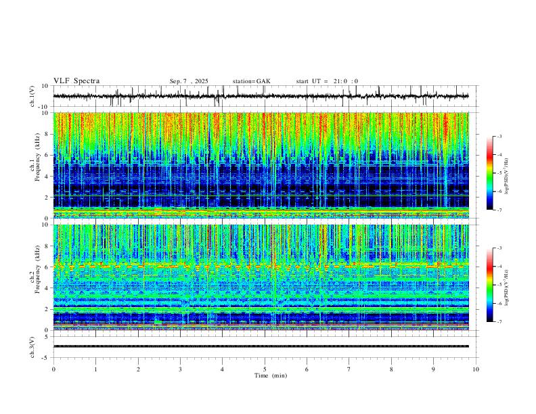Click the ch.1 voltage waveform trace
The height and width of the screenshot is (414, 536).
click(261, 96)
